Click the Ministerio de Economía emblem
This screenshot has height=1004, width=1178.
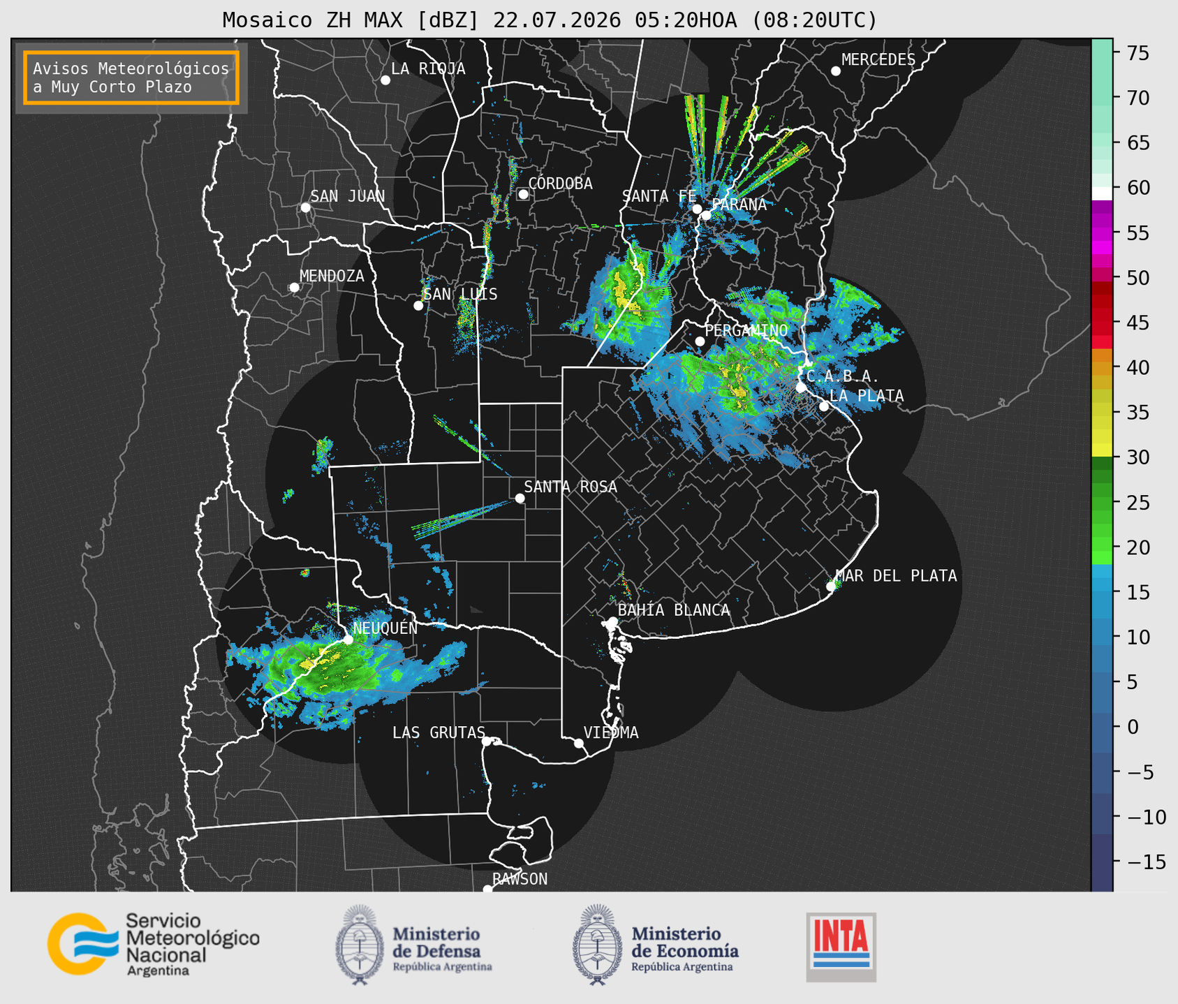coord(597,945)
